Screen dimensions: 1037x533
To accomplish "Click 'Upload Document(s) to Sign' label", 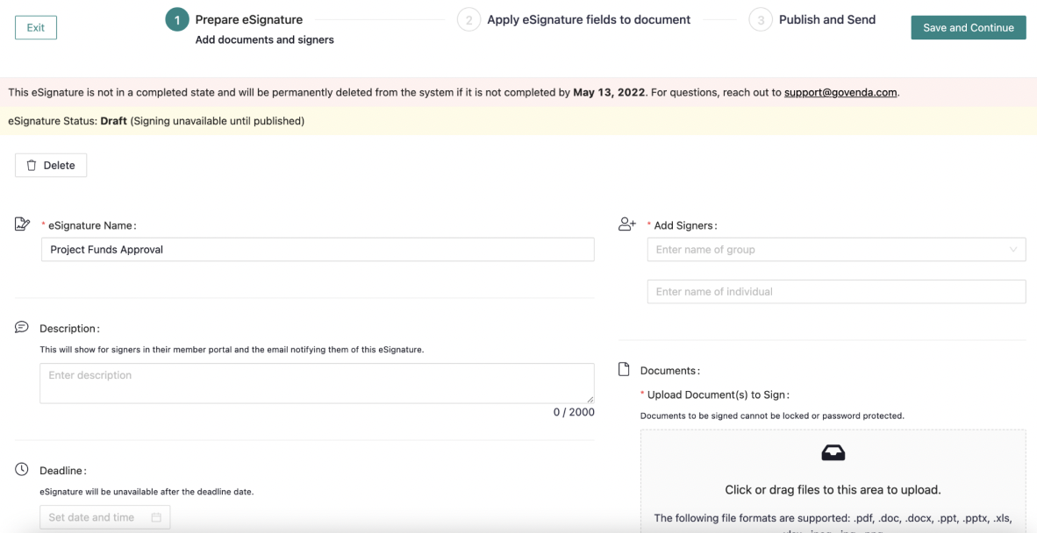I will point(719,395).
